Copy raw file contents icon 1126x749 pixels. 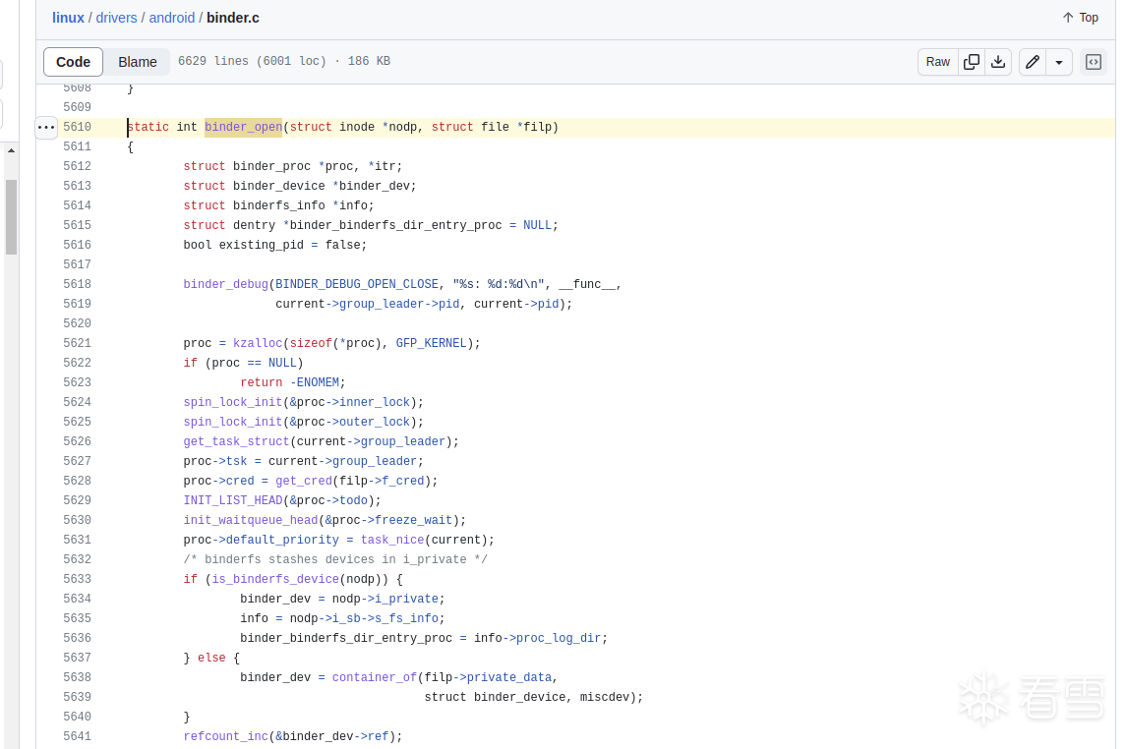coord(972,62)
